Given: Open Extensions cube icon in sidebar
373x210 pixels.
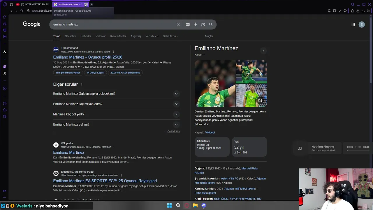Looking at the screenshot, I should (5, 110).
